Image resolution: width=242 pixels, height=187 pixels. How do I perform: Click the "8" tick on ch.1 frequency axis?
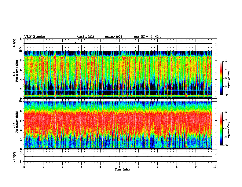coord(21,61)
